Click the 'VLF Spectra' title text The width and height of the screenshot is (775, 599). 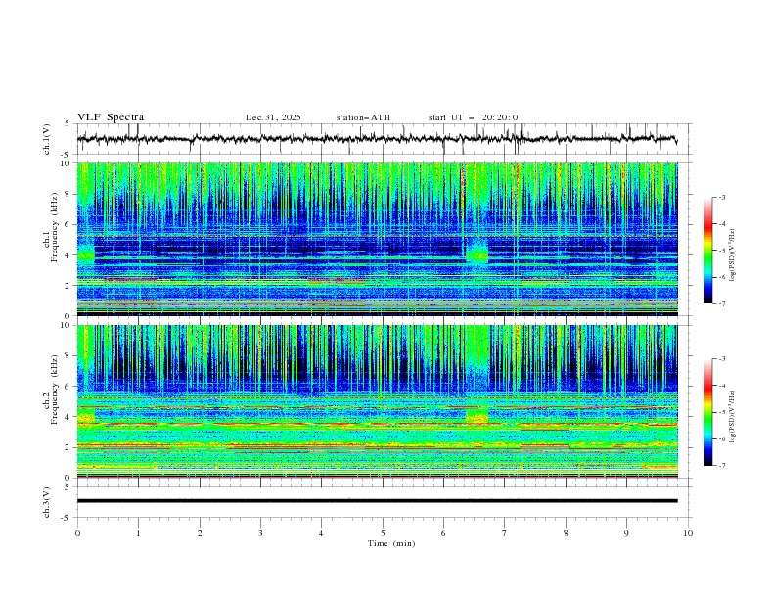click(111, 117)
